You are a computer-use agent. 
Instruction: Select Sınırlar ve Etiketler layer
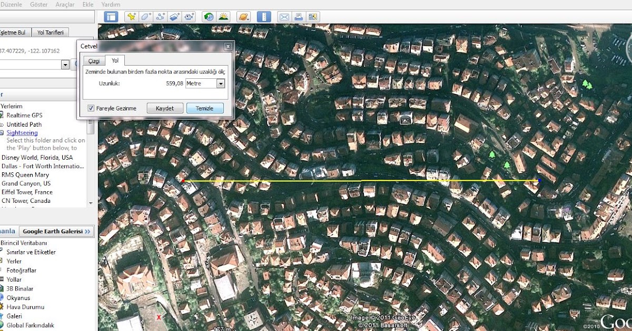click(31, 252)
